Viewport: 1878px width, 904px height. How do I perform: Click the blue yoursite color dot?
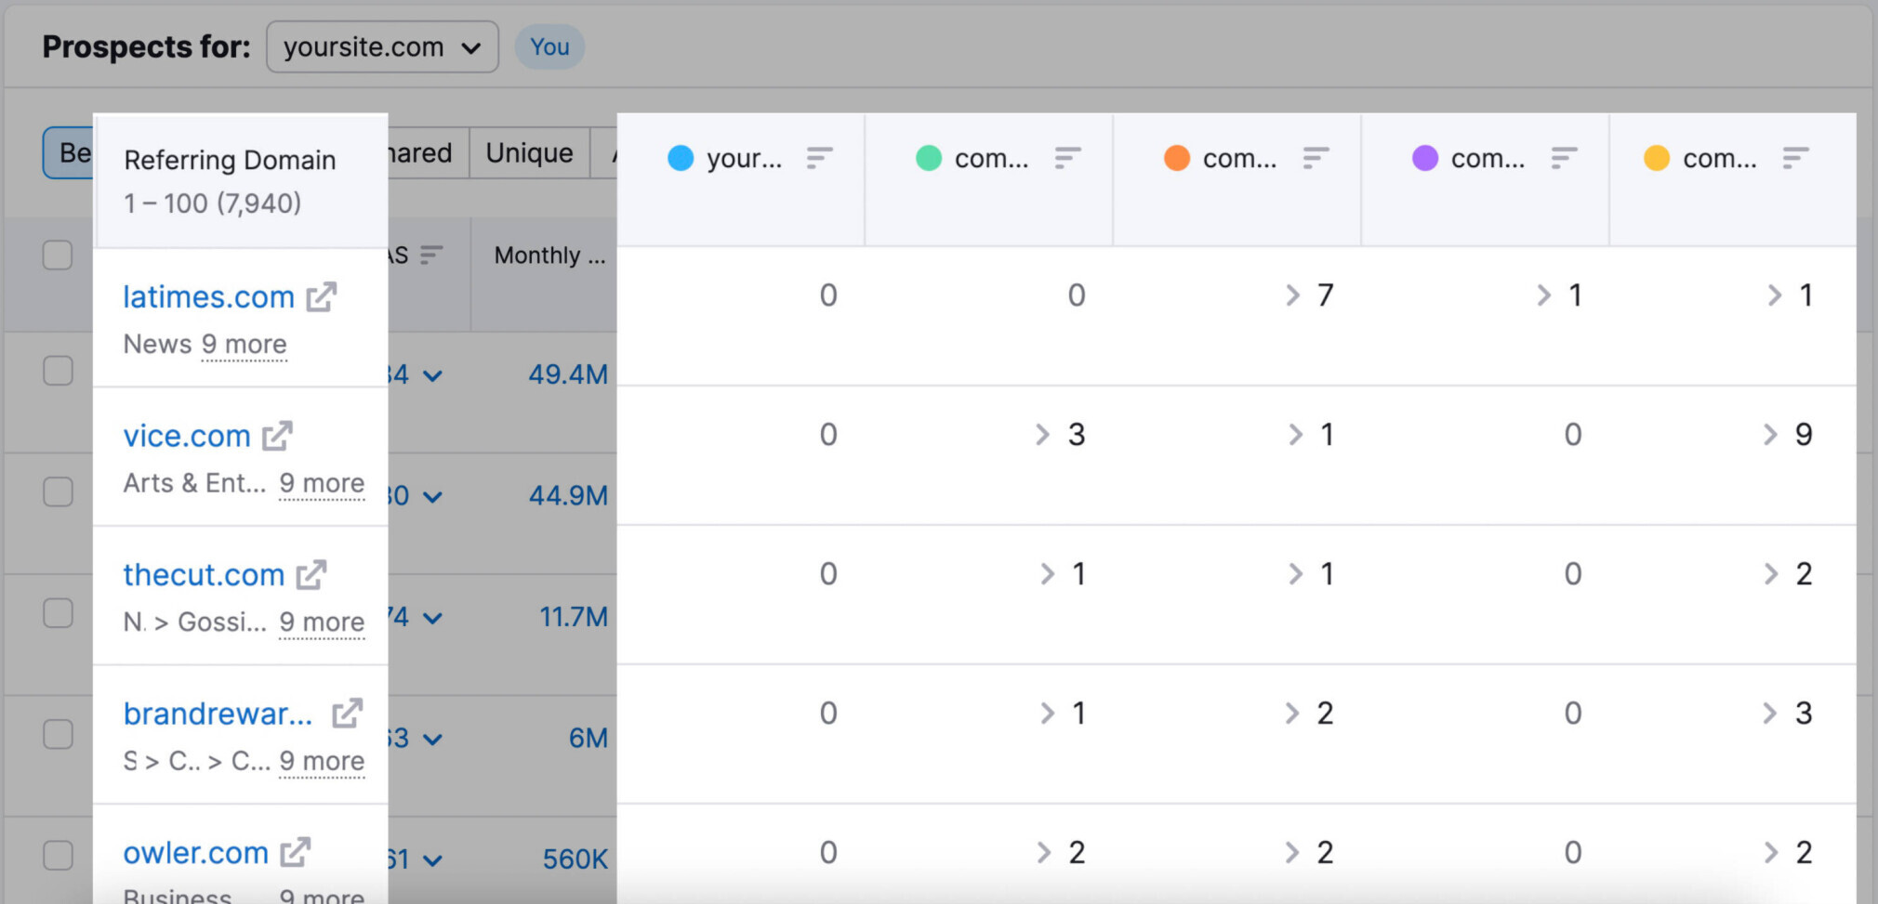pyautogui.click(x=681, y=159)
